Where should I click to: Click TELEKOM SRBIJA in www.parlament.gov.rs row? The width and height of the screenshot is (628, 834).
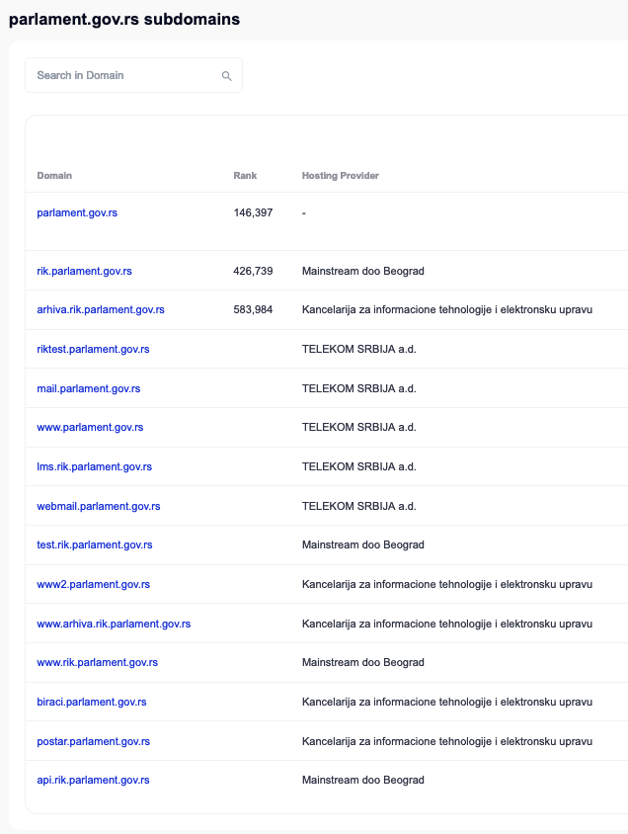point(358,427)
